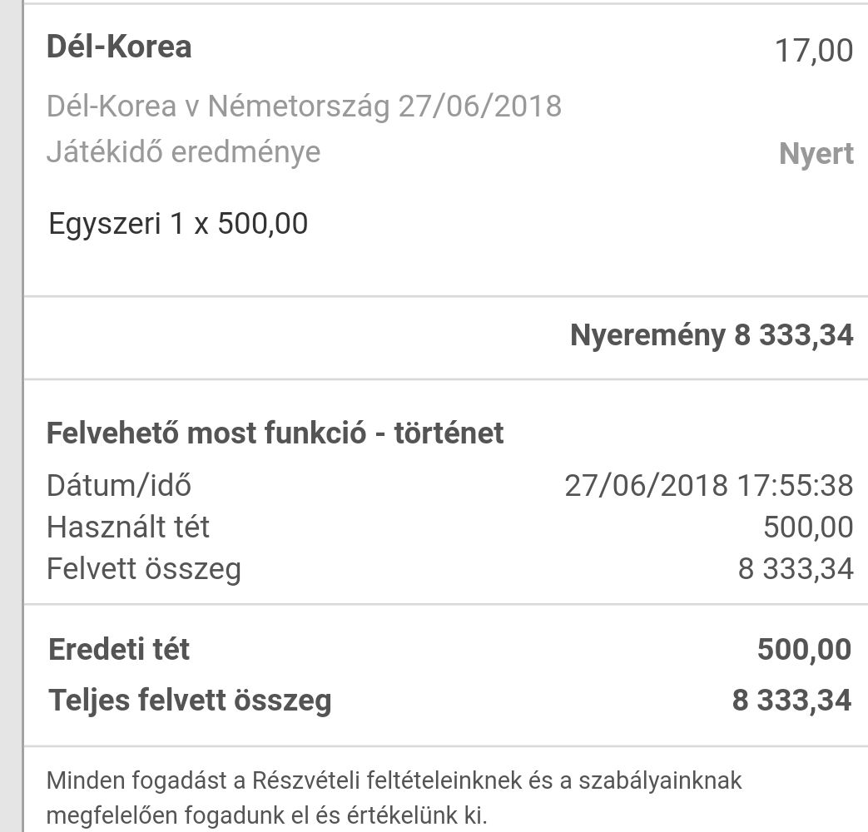Click the Dátum/idő label
The image size is (868, 832).
point(119,485)
